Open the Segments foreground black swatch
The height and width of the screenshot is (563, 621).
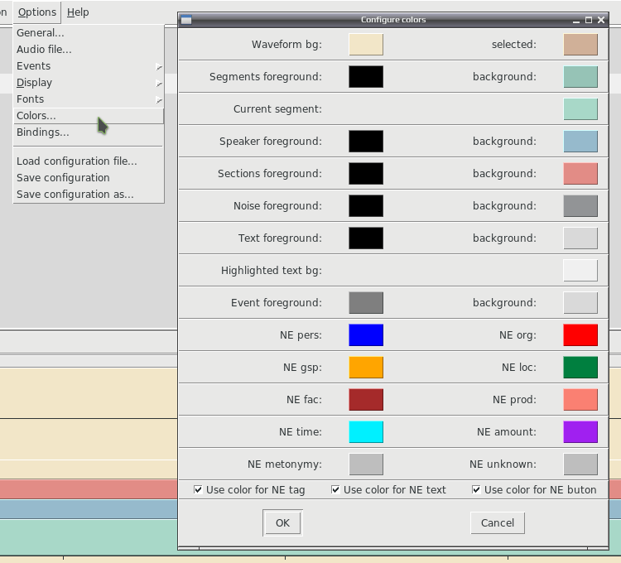366,76
